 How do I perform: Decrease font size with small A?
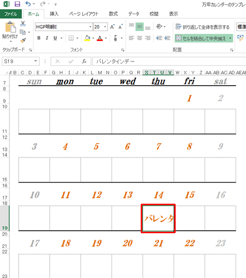(x=121, y=27)
